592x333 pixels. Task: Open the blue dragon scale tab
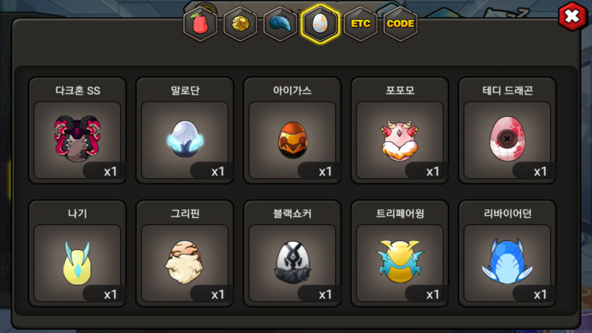pos(280,24)
